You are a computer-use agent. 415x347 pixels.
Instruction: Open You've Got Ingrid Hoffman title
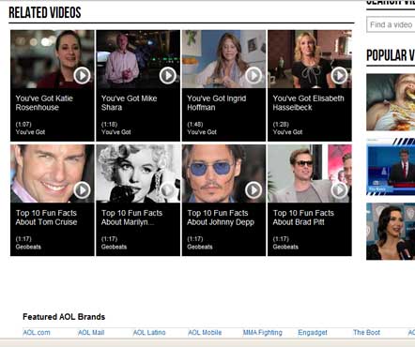(x=217, y=103)
